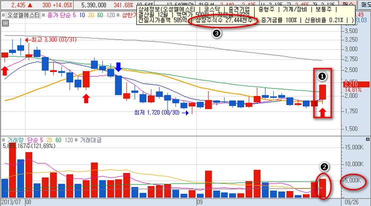
Task: Select the volume 120-day average label
Action: 69,140
